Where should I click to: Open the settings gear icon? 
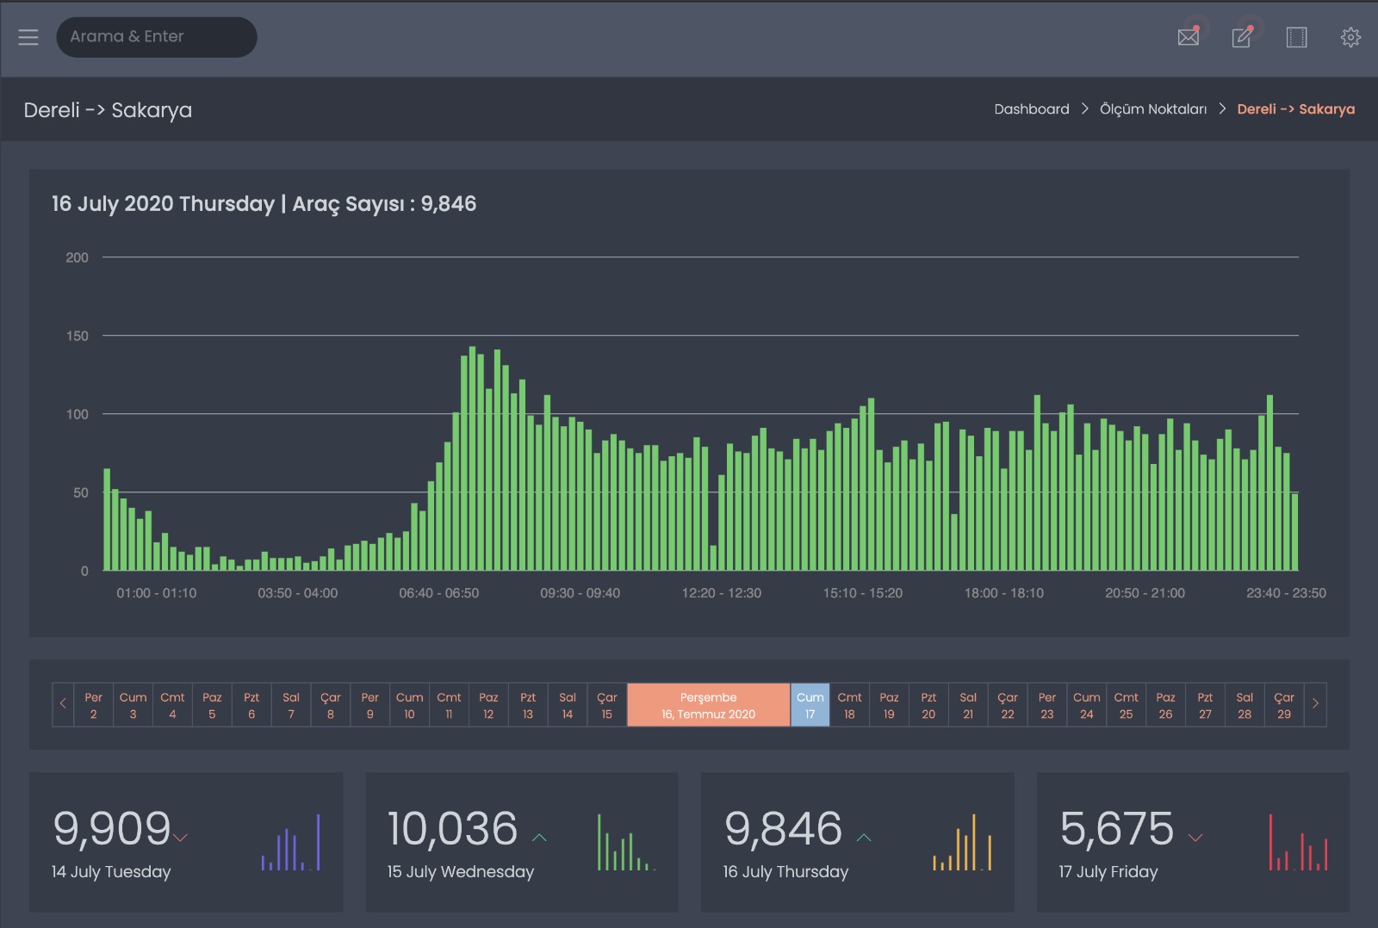(1350, 37)
